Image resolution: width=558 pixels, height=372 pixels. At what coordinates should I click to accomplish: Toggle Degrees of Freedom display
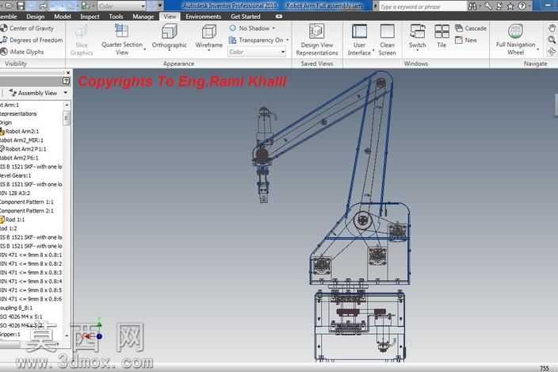click(32, 40)
